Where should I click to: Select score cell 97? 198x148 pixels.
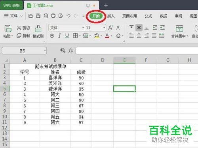tap(81, 122)
